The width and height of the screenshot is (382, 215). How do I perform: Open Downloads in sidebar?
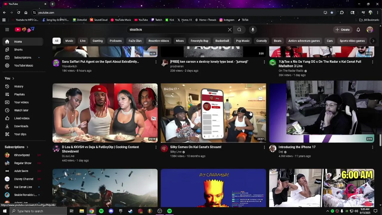pos(23,126)
